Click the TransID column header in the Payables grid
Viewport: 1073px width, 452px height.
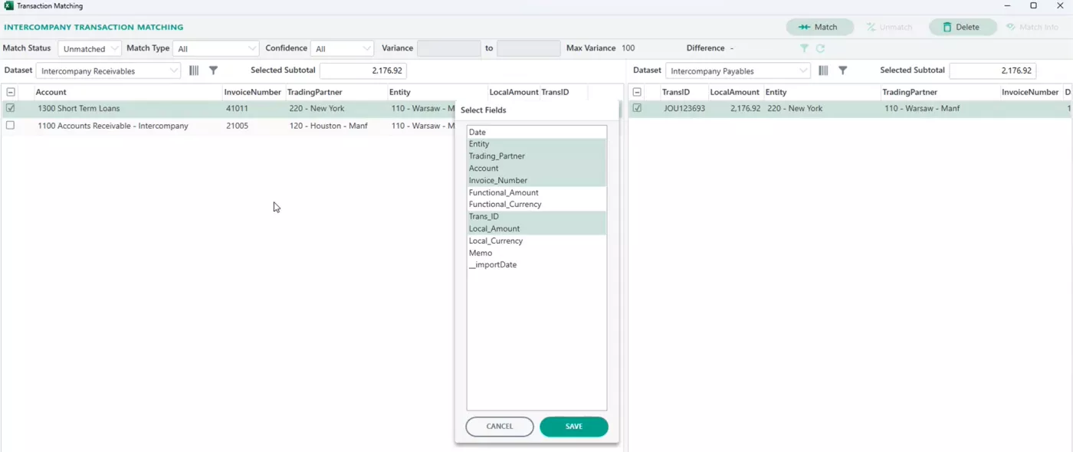click(x=677, y=92)
